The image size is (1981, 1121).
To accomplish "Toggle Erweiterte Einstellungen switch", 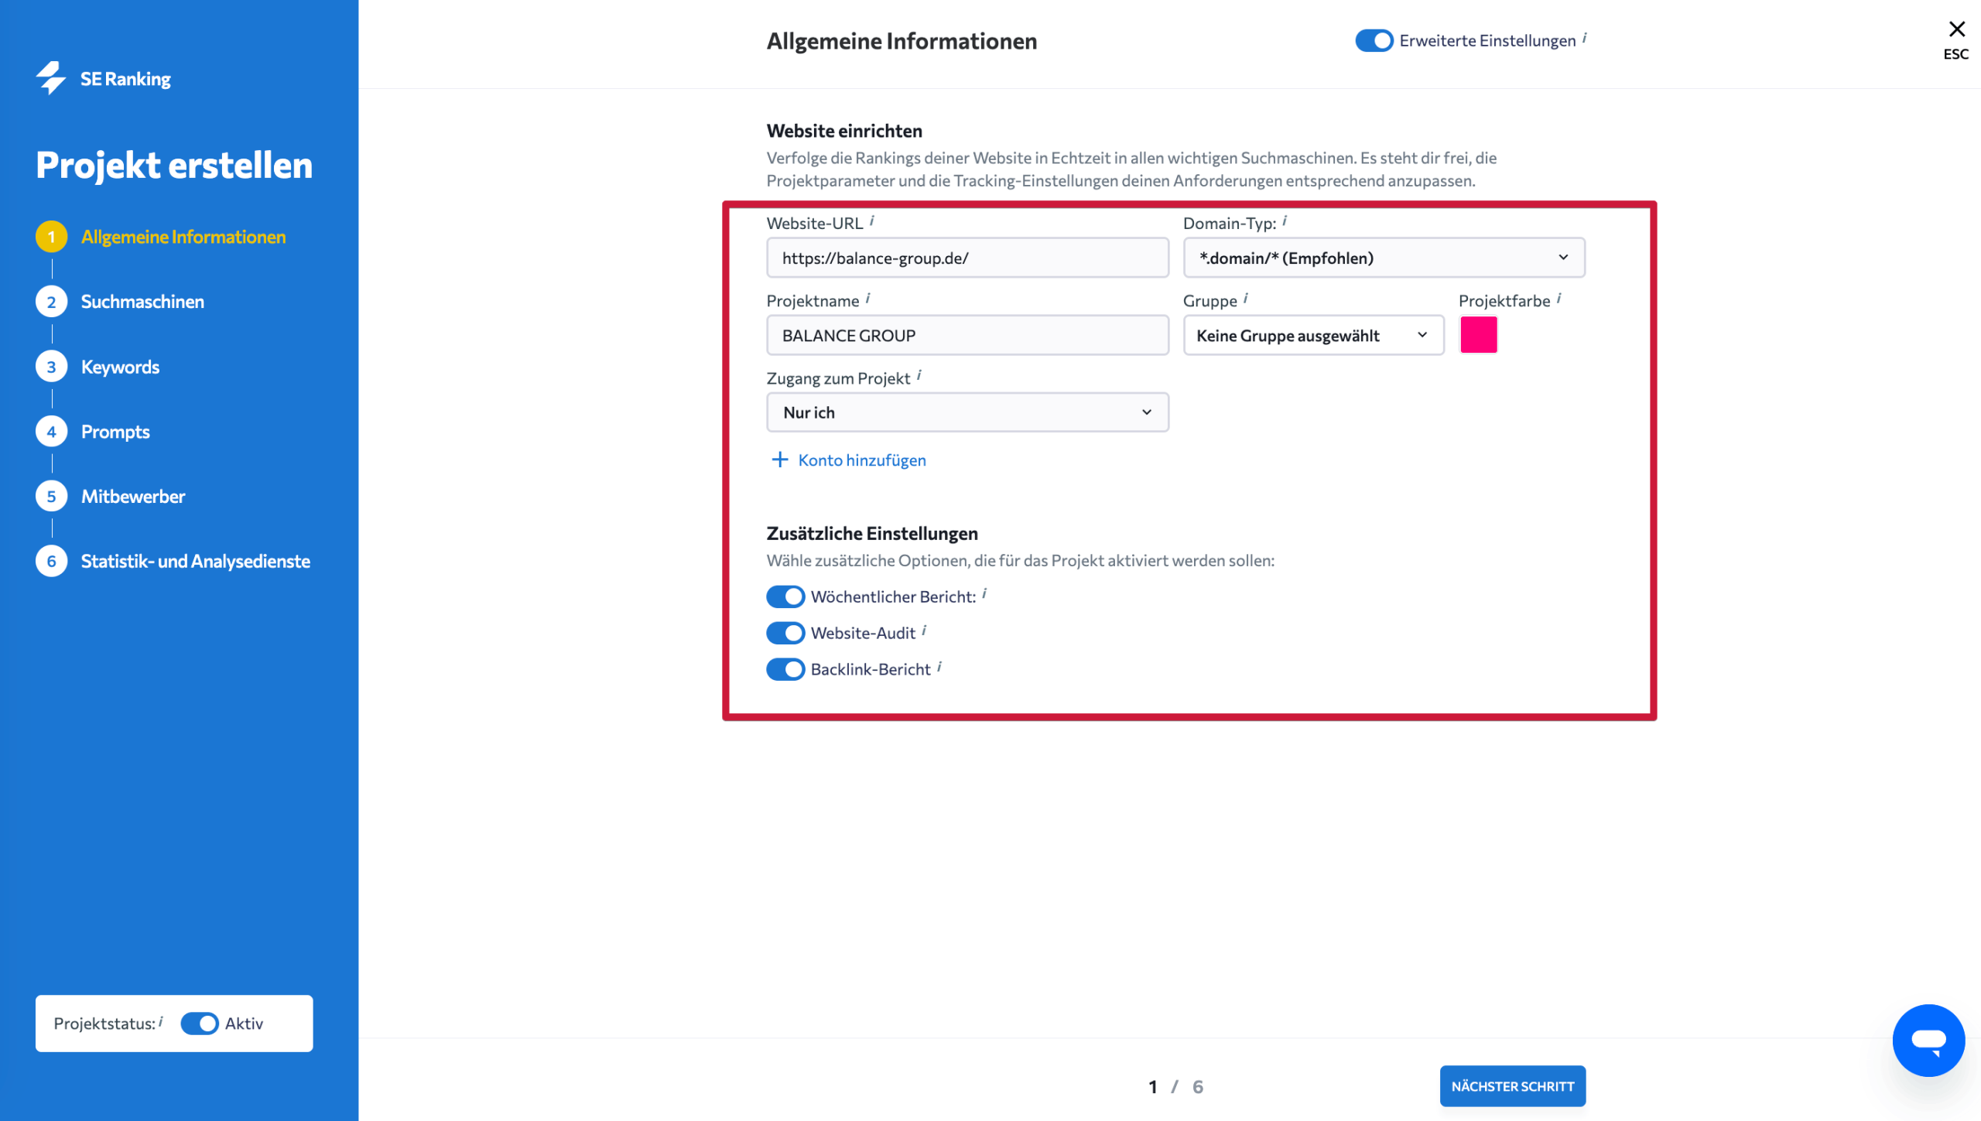I will tap(1374, 40).
